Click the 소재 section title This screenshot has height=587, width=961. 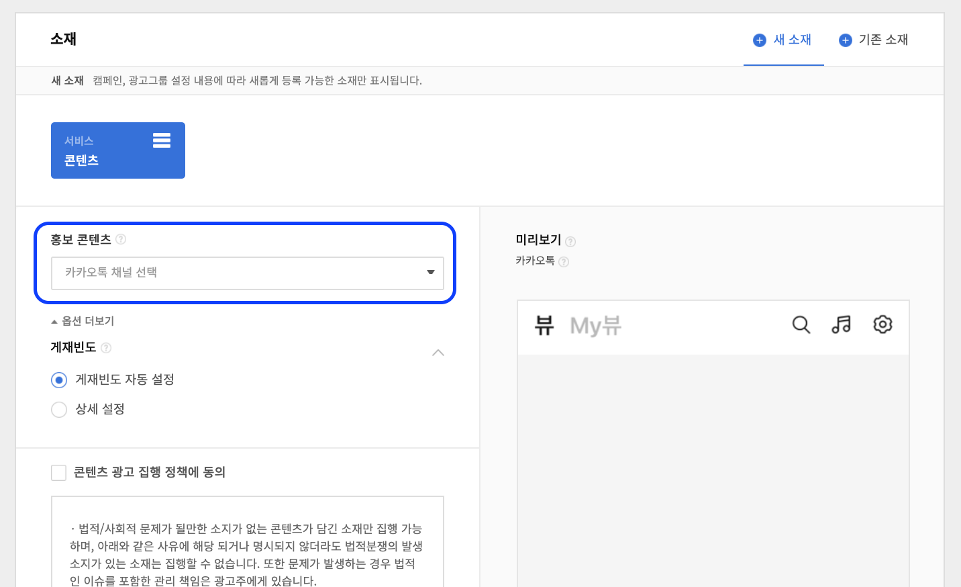click(64, 39)
